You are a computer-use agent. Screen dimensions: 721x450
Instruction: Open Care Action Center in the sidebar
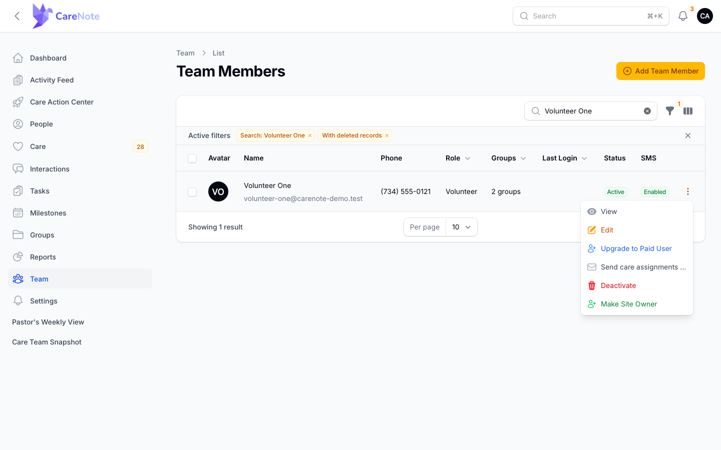[x=80, y=102]
